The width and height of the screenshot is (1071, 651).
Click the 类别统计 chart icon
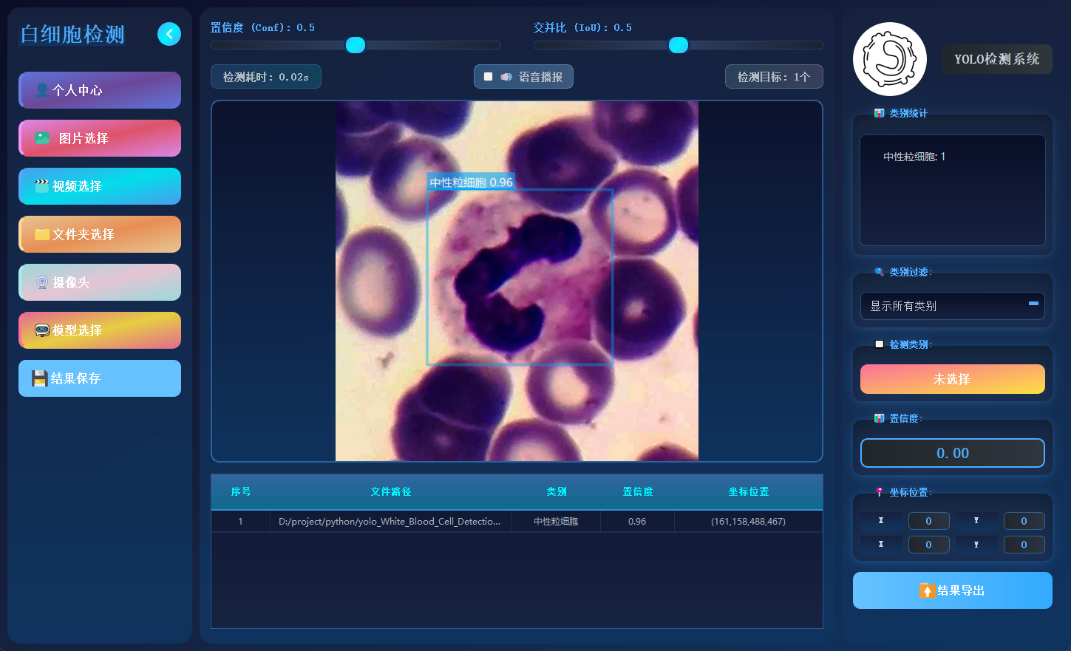pos(879,113)
